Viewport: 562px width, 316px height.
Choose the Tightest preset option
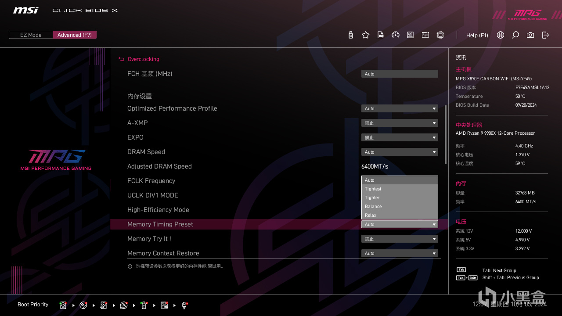point(400,189)
